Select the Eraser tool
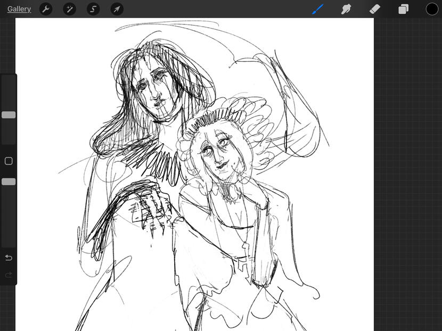The image size is (442, 331). (x=375, y=9)
